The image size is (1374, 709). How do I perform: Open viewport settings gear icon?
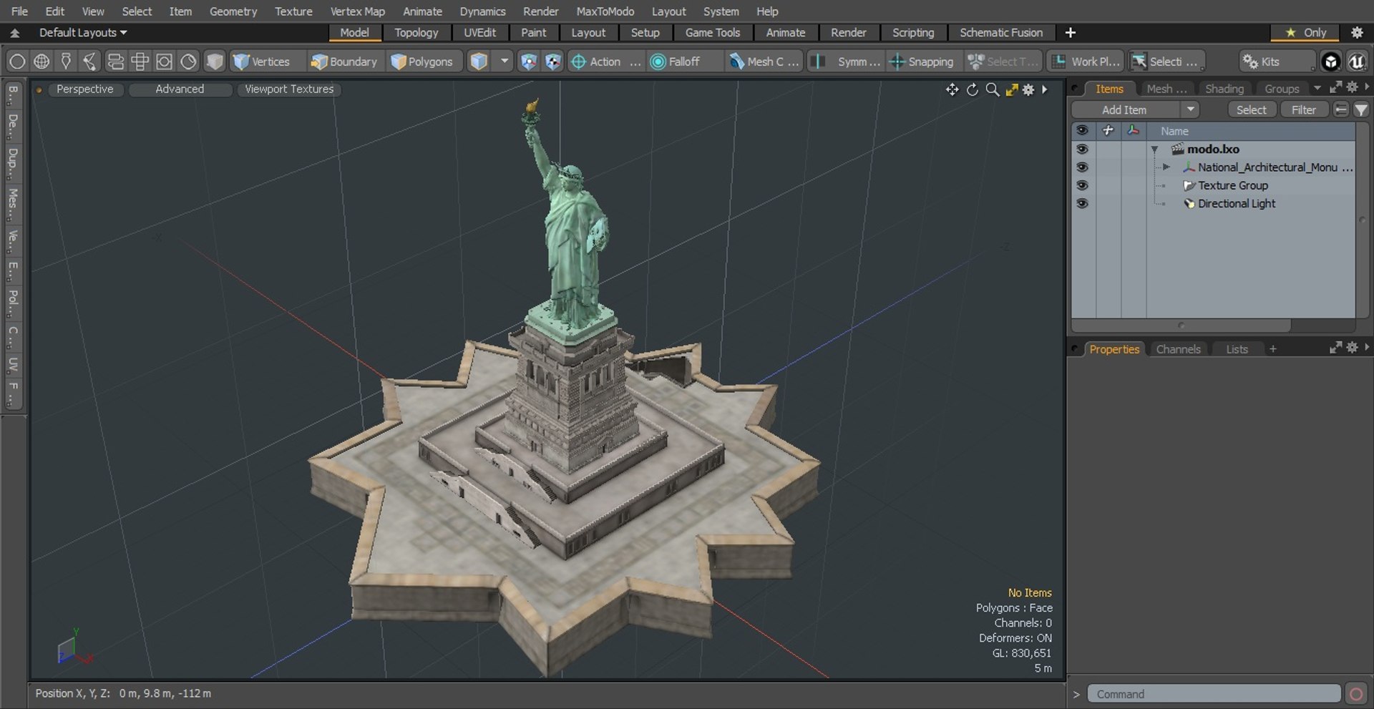[1028, 89]
